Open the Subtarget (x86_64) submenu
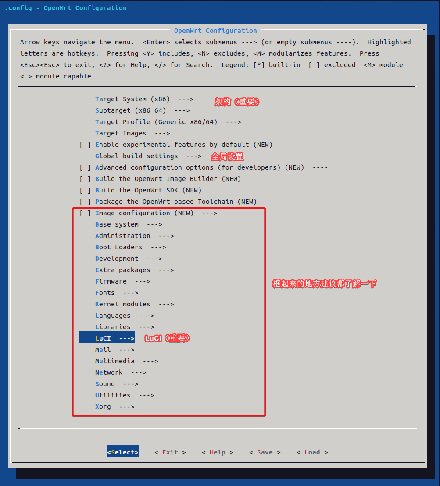This screenshot has height=486, width=440. coord(143,110)
